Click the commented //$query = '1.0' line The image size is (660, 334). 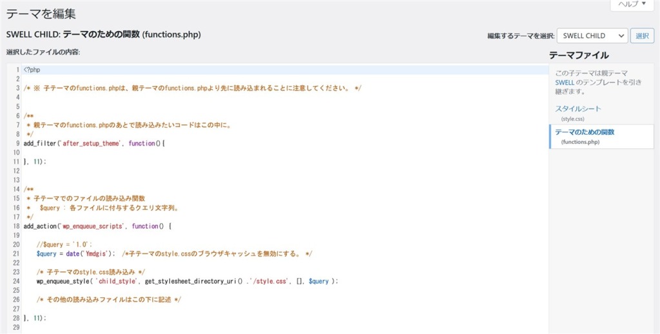[x=64, y=245]
